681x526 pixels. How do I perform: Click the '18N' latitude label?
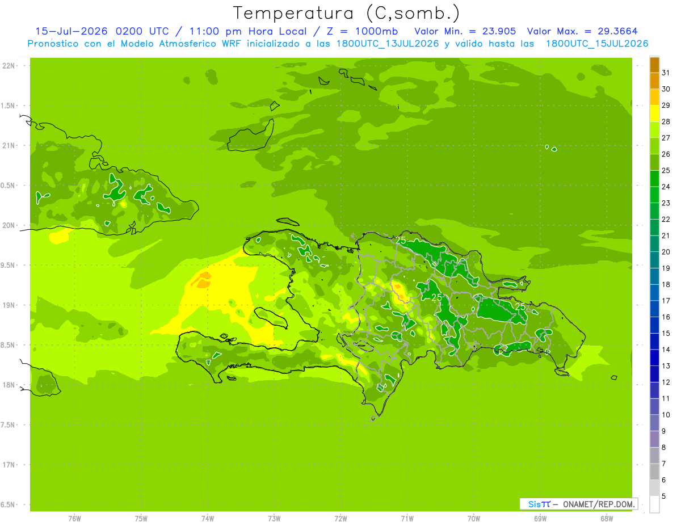[x=9, y=385]
